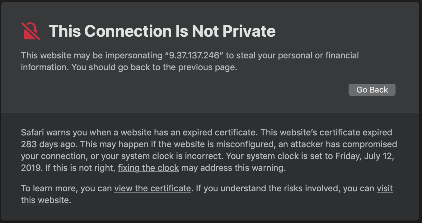422x223 pixels.
Task: Click 'may address this warning' text
Action: [233, 168]
